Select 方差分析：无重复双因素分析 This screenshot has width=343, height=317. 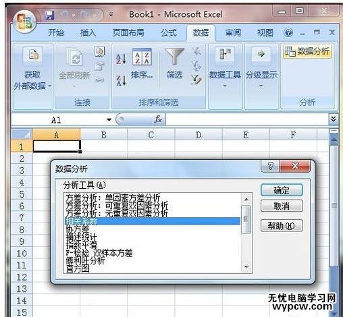pyautogui.click(x=117, y=213)
